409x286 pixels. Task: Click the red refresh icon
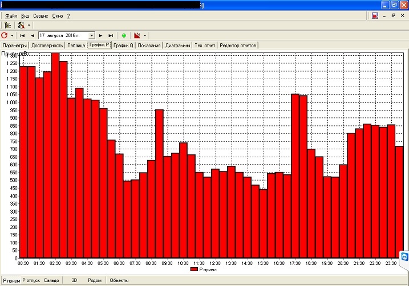pyautogui.click(x=5, y=35)
